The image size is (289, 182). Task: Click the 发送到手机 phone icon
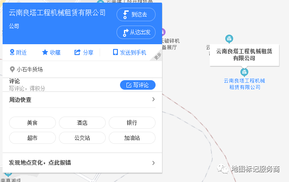(115, 52)
